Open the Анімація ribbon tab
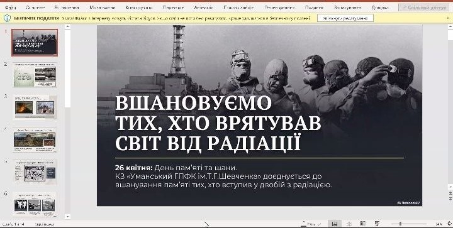453x228 pixels. pyautogui.click(x=204, y=8)
